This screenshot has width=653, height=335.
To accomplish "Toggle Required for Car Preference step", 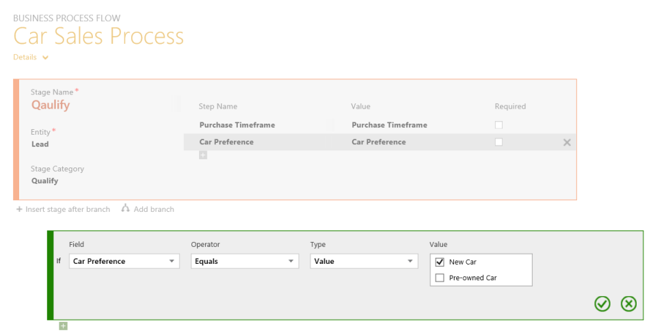I will (498, 142).
